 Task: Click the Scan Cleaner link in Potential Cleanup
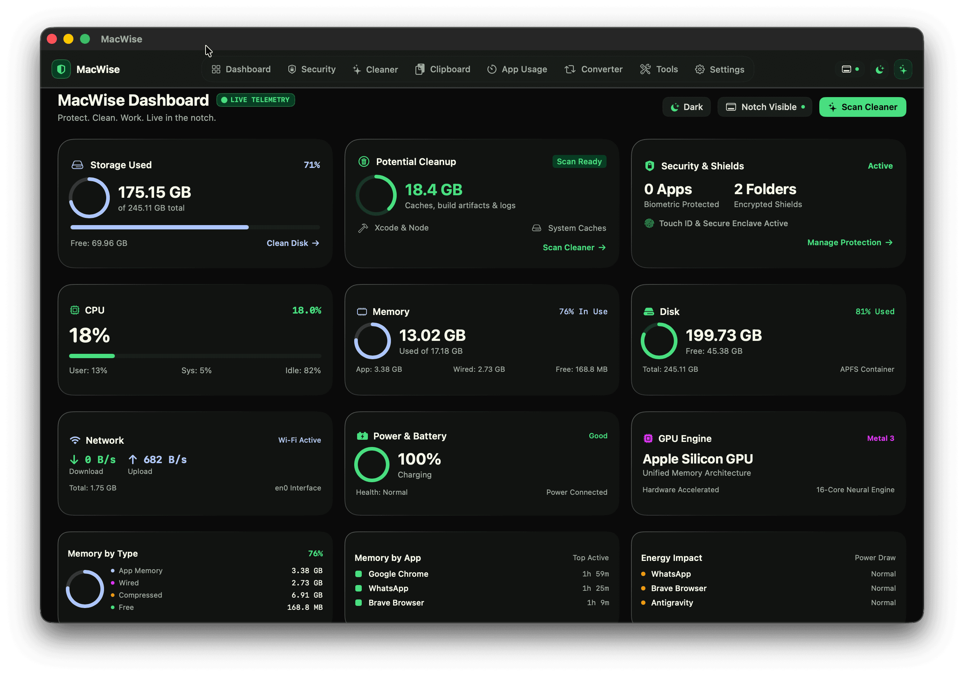pos(574,247)
